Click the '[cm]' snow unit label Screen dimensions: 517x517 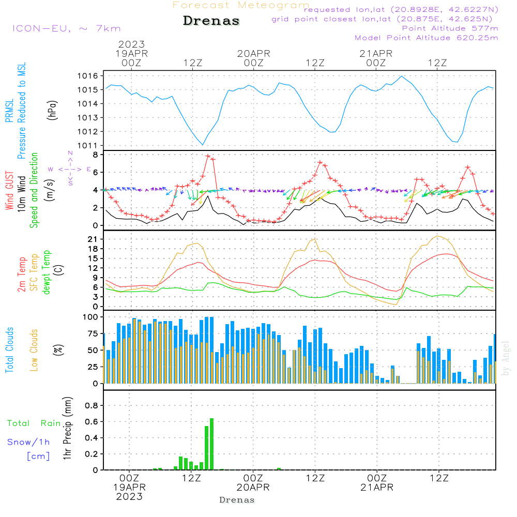[39, 457]
